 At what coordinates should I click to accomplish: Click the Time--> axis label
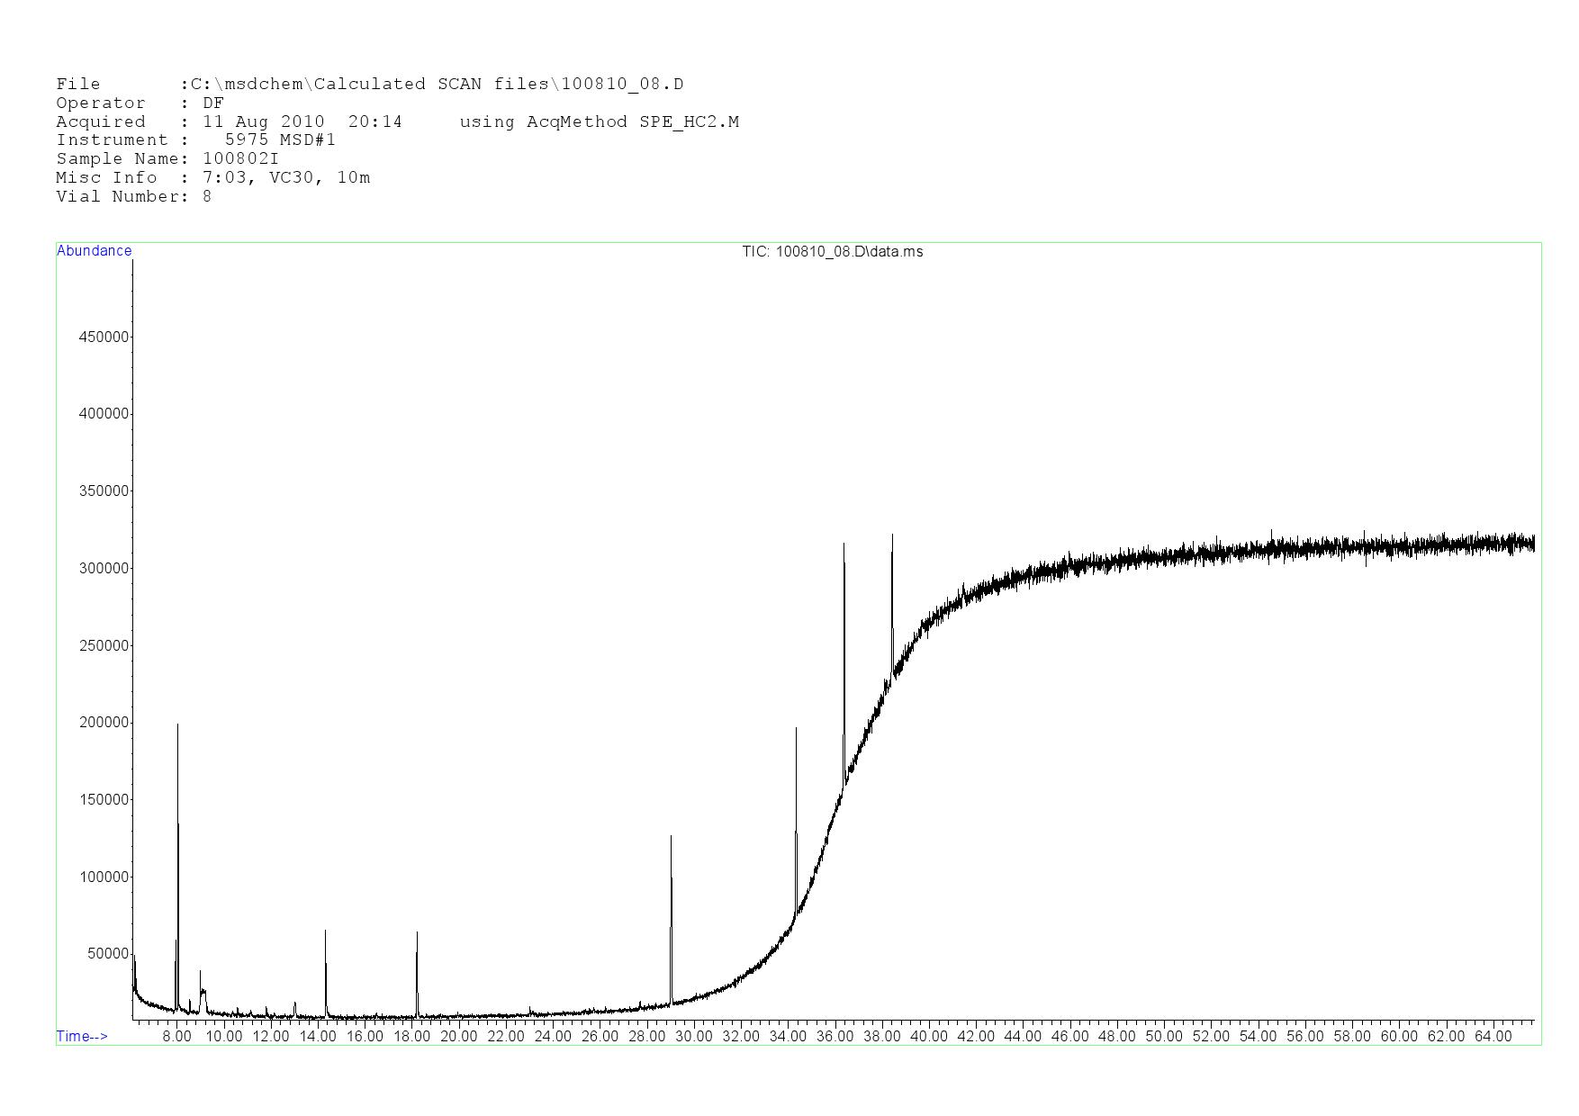pyautogui.click(x=82, y=1036)
